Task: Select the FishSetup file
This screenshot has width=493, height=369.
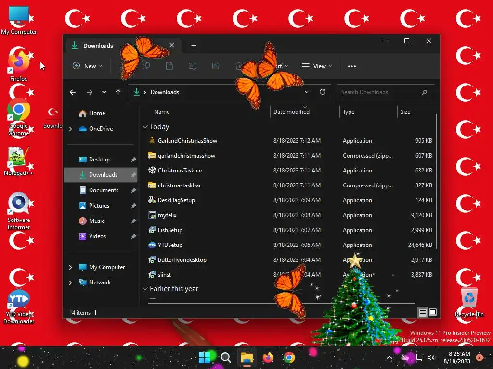Action: pos(290,230)
